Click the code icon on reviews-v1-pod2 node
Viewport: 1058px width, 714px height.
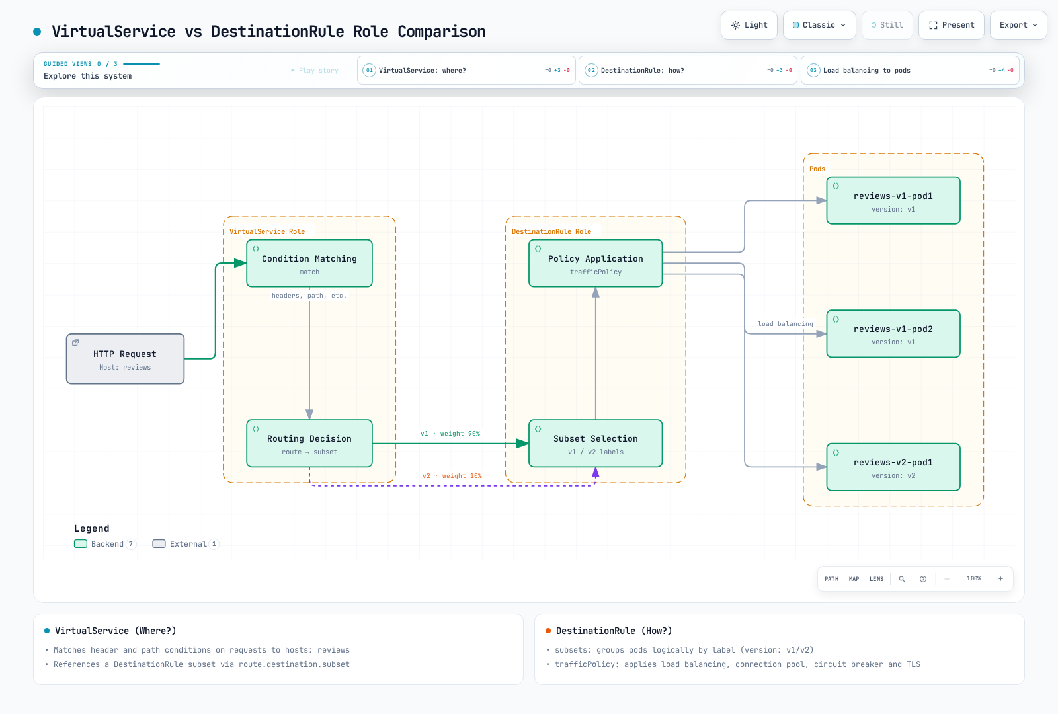(836, 319)
